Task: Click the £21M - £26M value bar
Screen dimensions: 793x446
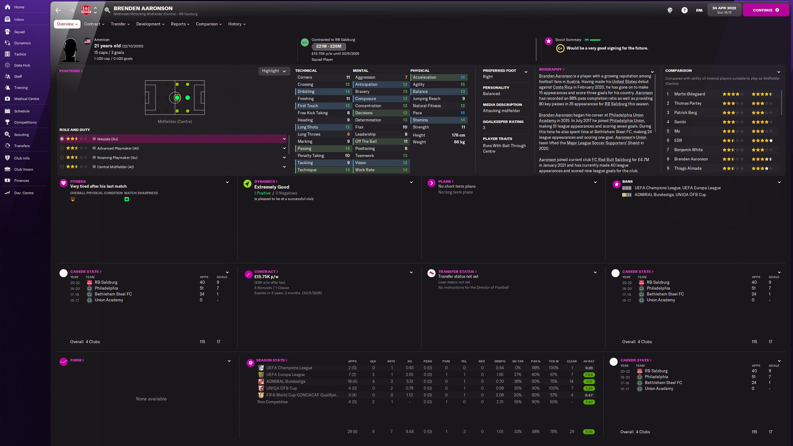Action: click(328, 46)
